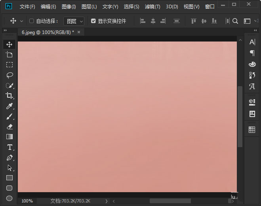
Task: Open the 图层 auto-select dropdown
Action: click(74, 21)
